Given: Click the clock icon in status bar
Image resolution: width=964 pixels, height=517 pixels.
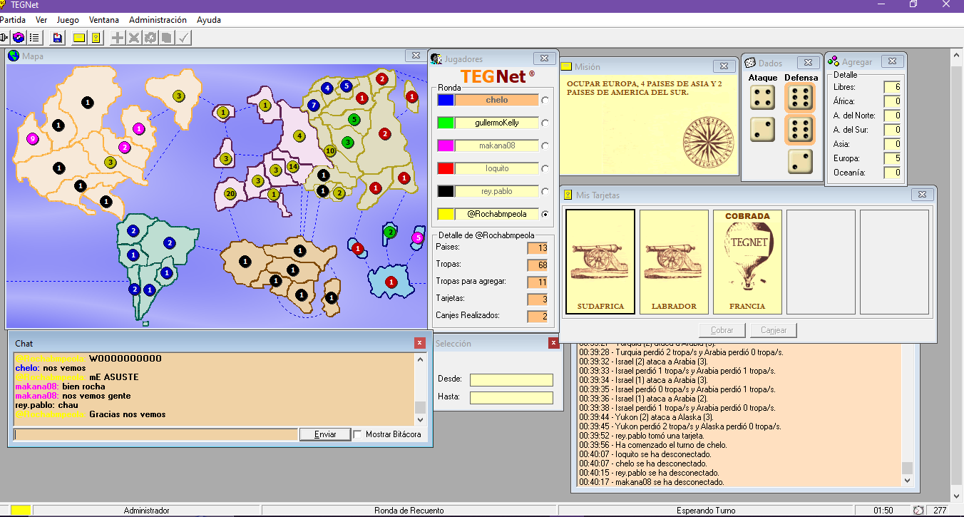Looking at the screenshot, I should [x=918, y=511].
